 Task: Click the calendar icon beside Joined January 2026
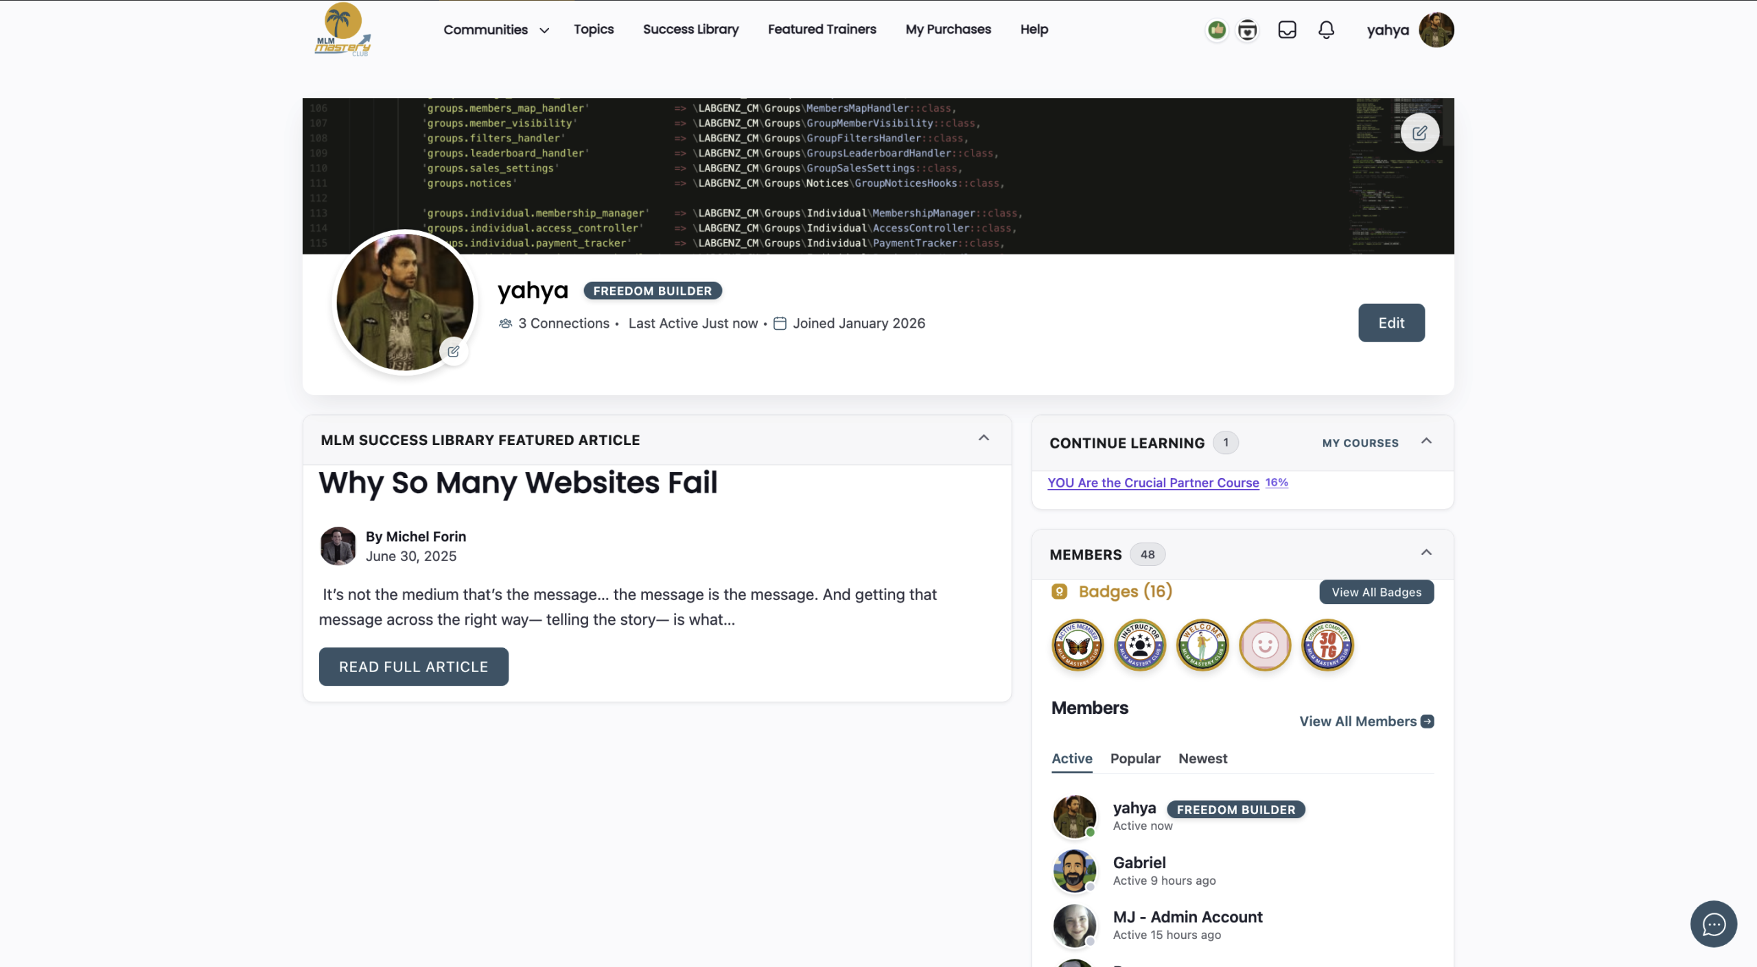click(780, 324)
